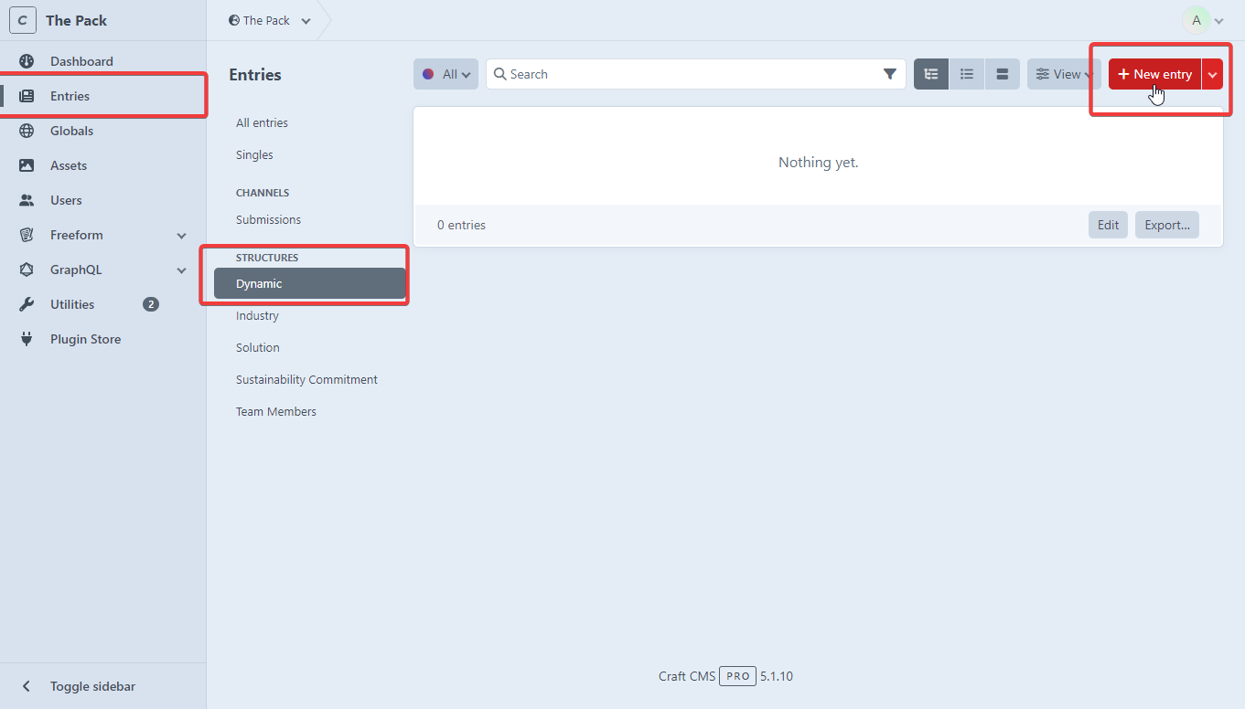Switch to table list view mode

pos(966,74)
